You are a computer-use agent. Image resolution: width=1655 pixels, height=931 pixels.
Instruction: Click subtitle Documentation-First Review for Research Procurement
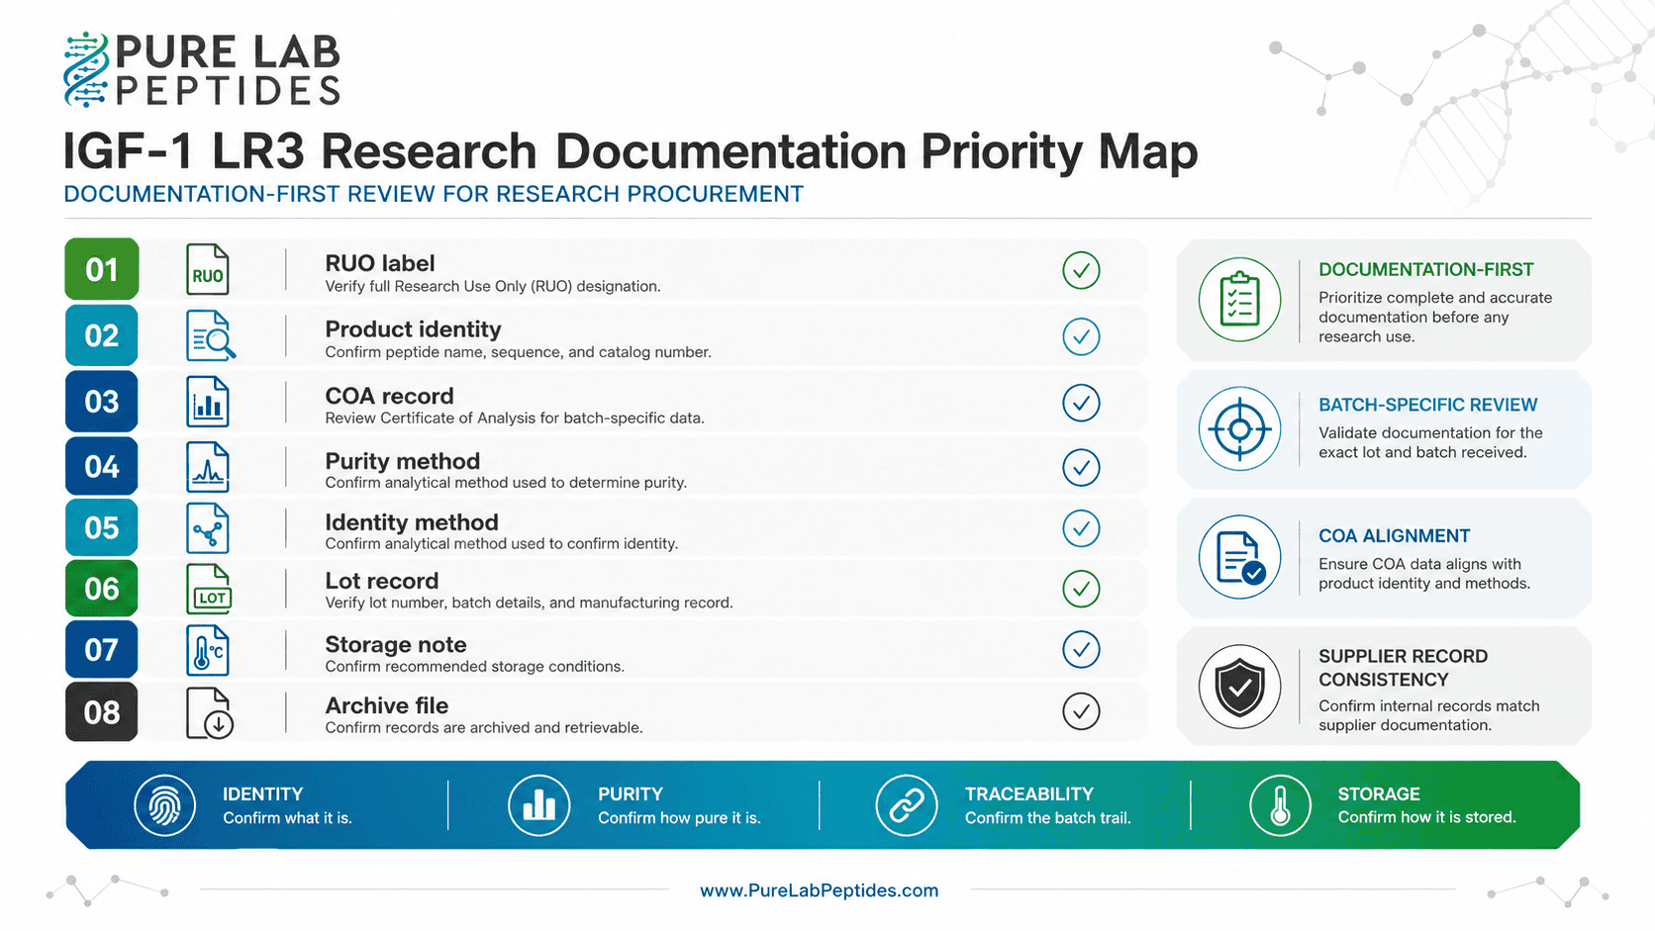click(434, 194)
